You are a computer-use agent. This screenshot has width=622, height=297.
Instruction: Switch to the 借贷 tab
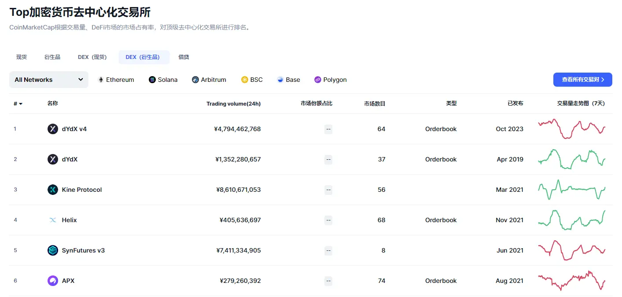click(183, 57)
